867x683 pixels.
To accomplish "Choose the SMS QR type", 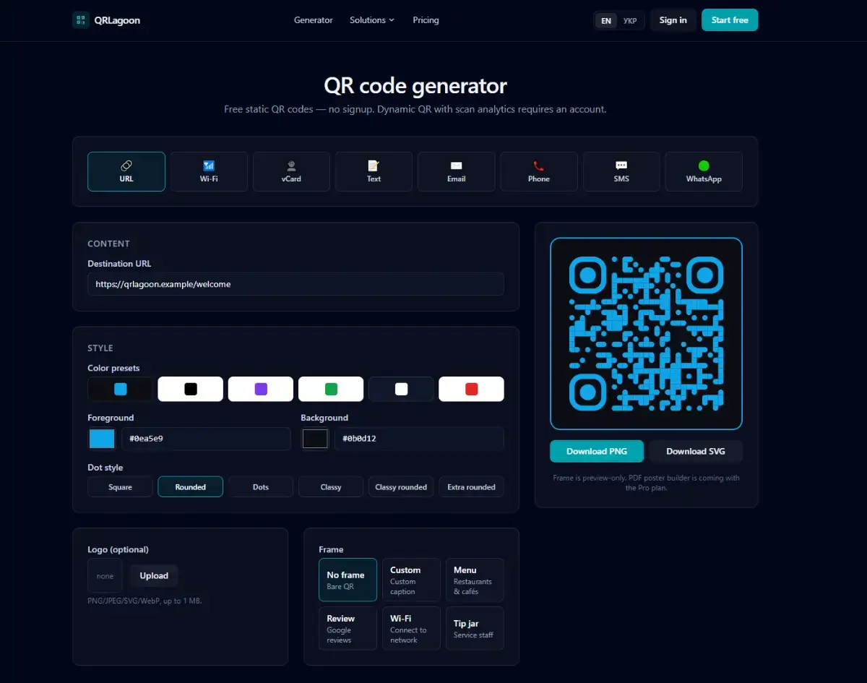I will [621, 171].
